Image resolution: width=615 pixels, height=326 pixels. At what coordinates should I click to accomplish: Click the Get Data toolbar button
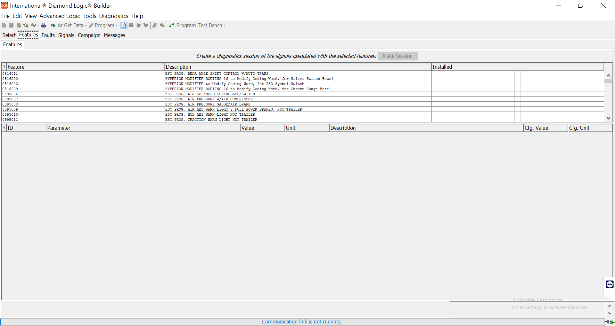click(x=70, y=25)
